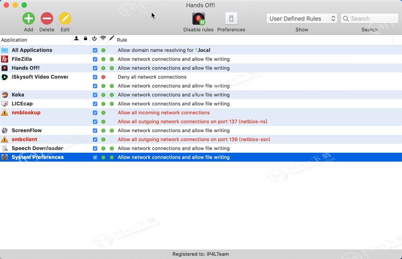Disable the smbclient rule checkbox
This screenshot has height=259, width=402.
95,139
